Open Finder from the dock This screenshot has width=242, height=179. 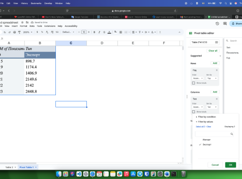point(58,174)
